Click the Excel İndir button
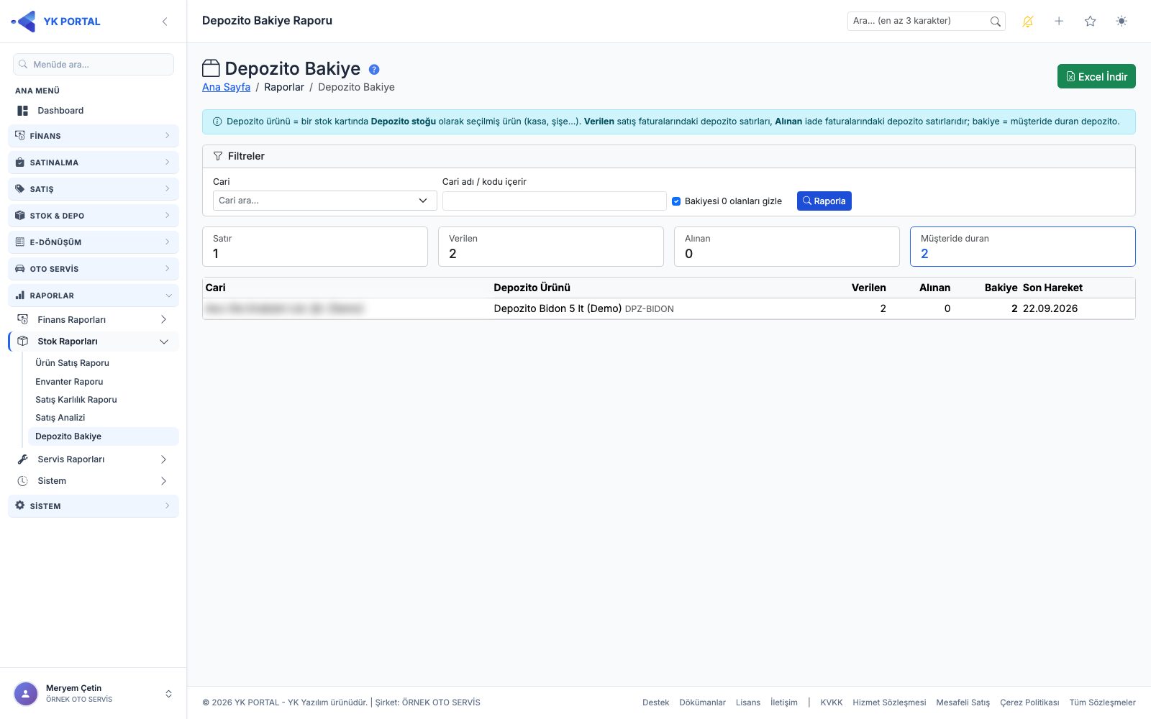 (x=1096, y=76)
